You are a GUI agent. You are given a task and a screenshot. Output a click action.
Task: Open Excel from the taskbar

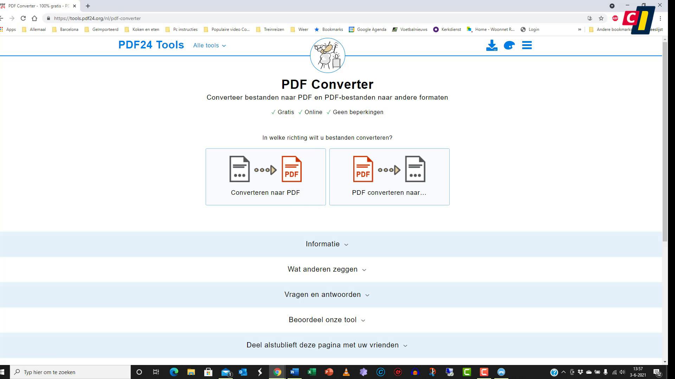click(x=311, y=372)
